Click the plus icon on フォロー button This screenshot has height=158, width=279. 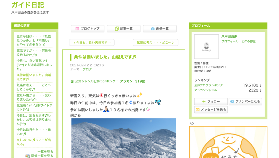(x=204, y=102)
